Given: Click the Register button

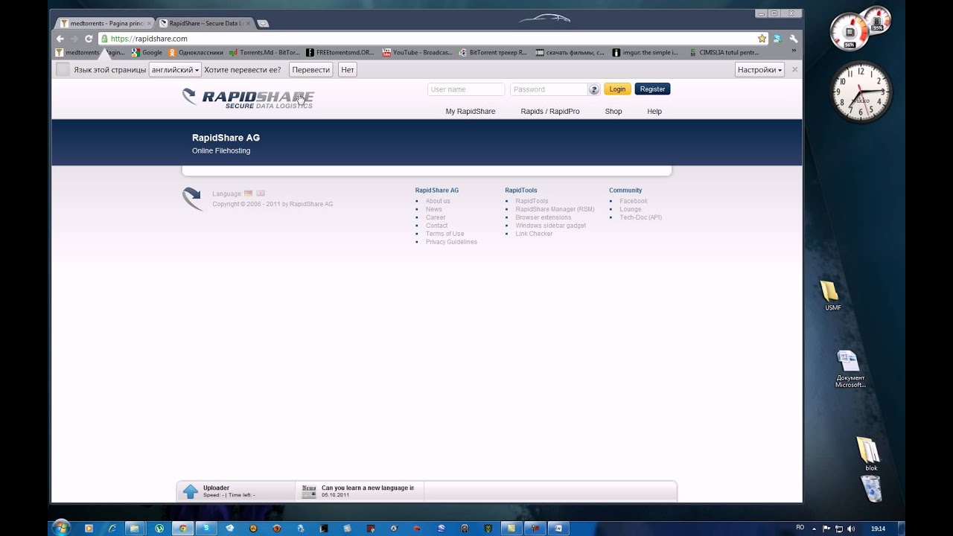Looking at the screenshot, I should pyautogui.click(x=652, y=89).
